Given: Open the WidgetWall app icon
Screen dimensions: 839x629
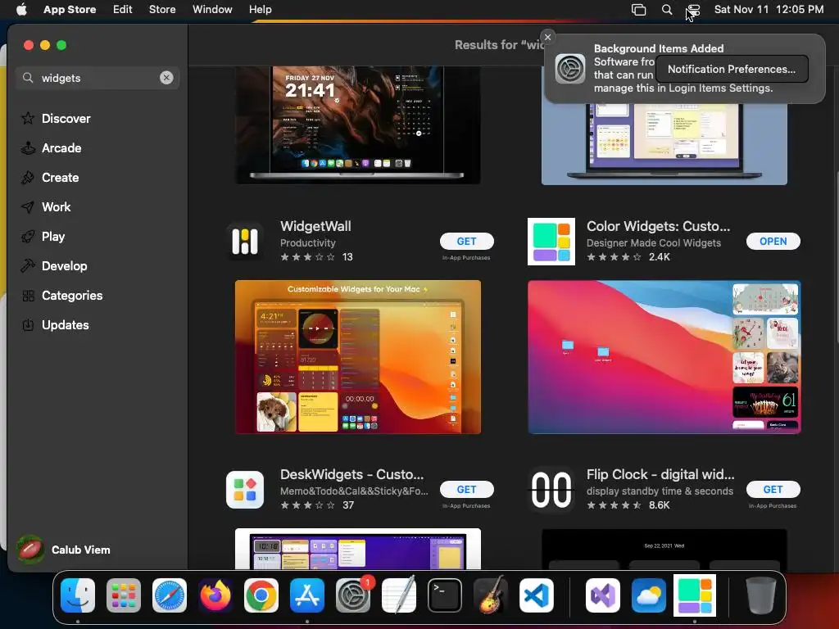Looking at the screenshot, I should 244,242.
